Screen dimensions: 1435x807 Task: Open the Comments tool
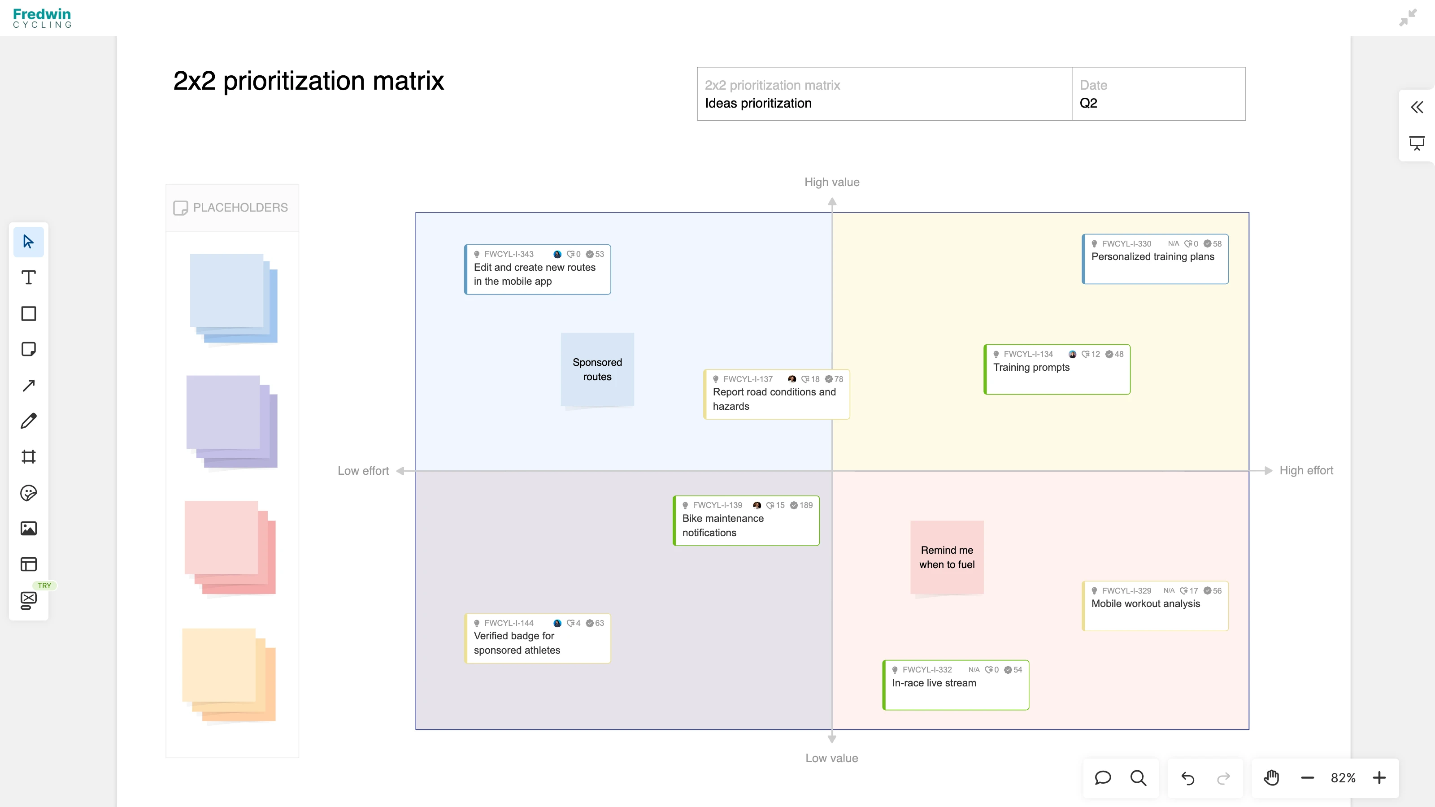1103,778
